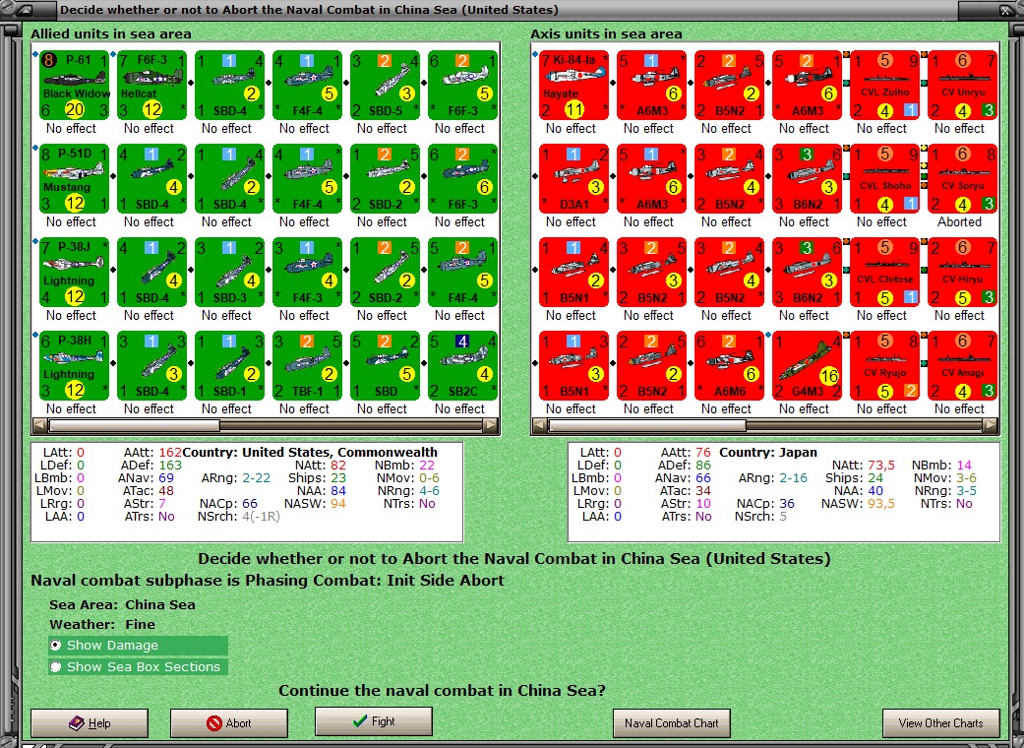Click the Axis units scrollbar right arrow
Screen dimensions: 1024x748
point(991,425)
